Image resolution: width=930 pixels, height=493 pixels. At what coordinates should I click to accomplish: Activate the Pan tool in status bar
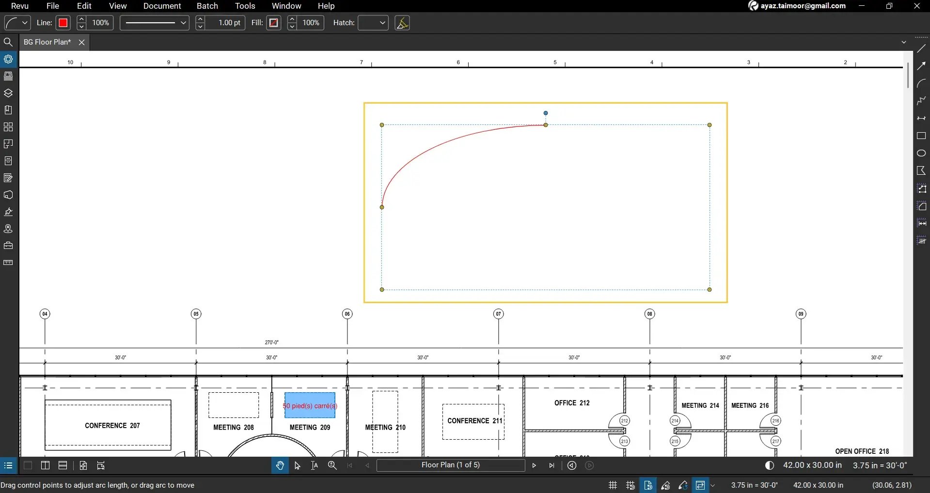(x=280, y=465)
